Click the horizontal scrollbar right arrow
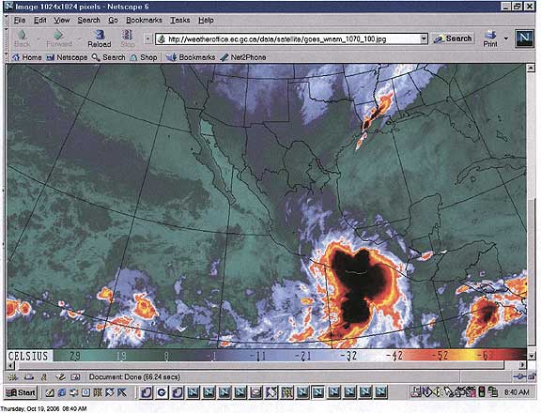541x413 pixels. click(523, 365)
